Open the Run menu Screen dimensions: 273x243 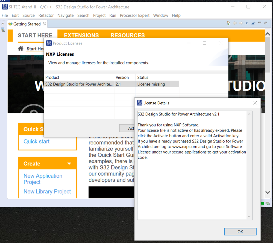coord(113,16)
